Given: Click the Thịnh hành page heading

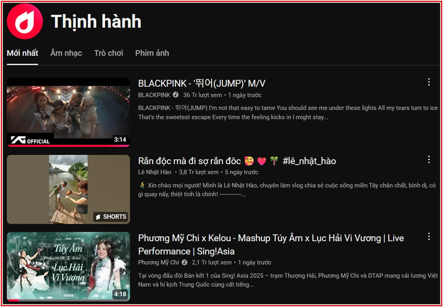Looking at the screenshot, I should [96, 22].
